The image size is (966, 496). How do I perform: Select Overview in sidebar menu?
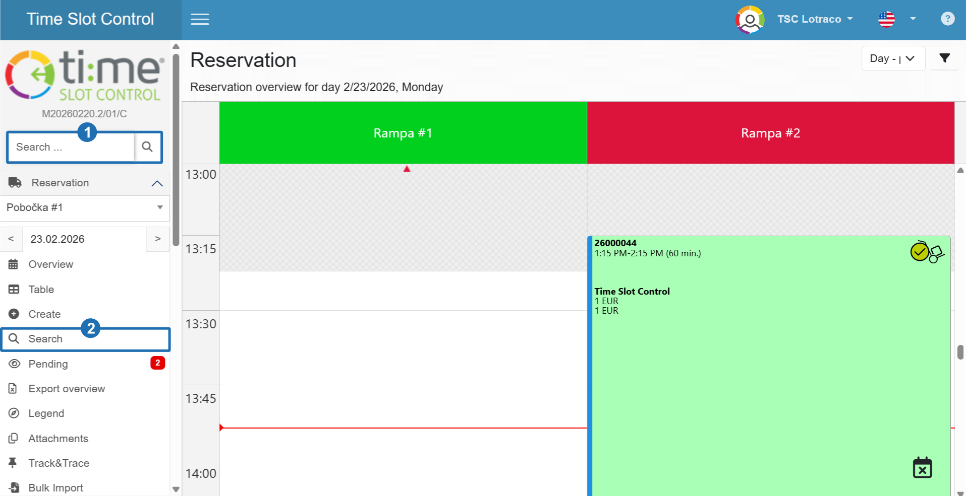click(x=50, y=264)
